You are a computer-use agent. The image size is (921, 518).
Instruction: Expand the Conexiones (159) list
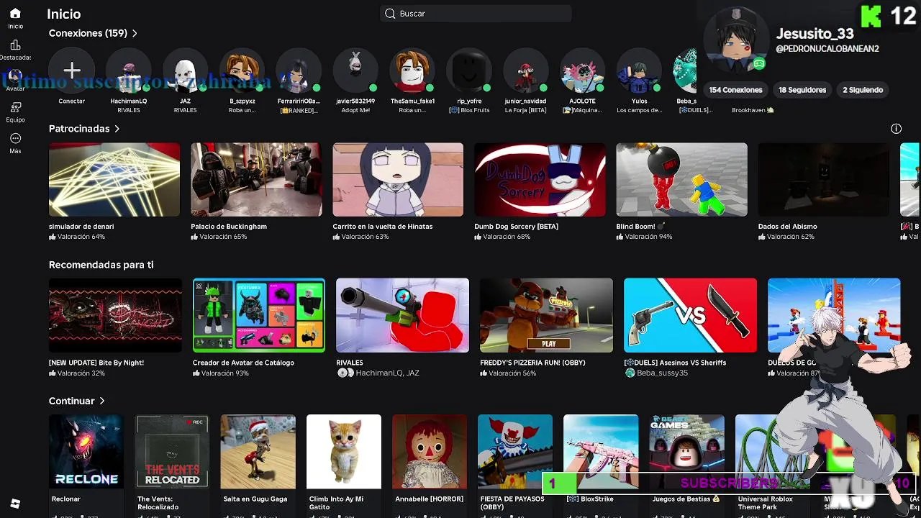coord(93,33)
